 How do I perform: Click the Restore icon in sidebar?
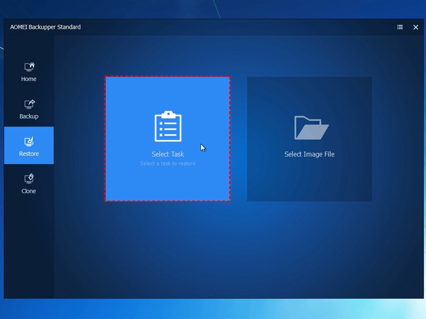(x=29, y=141)
